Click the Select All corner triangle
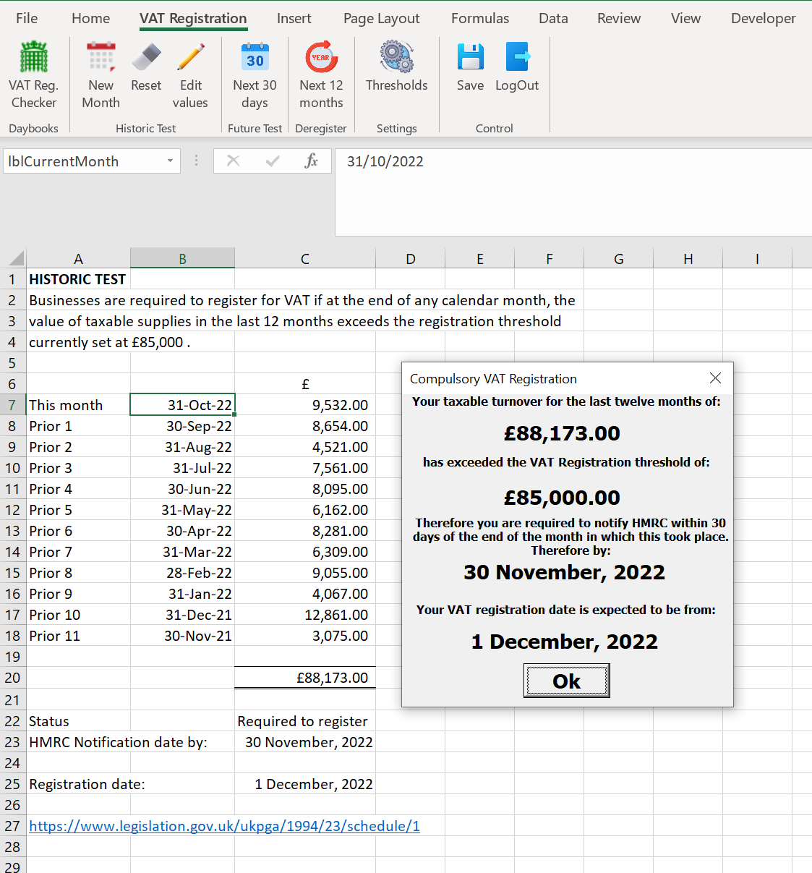The width and height of the screenshot is (812, 873). pos(16,258)
